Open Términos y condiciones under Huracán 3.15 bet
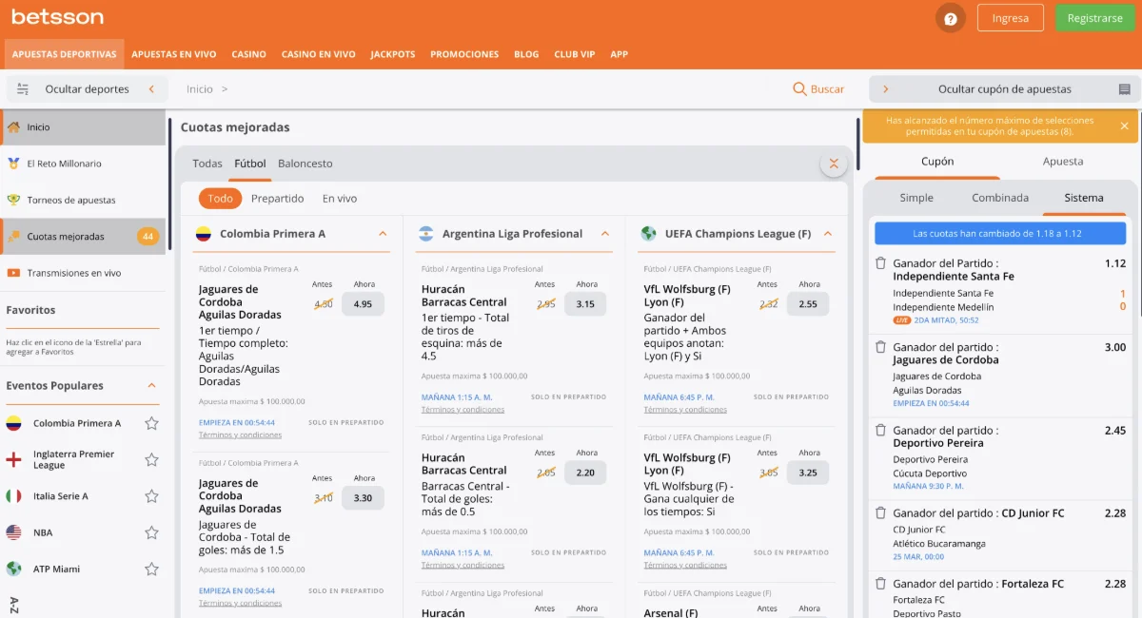Viewport: 1142px width, 618px height. point(463,410)
